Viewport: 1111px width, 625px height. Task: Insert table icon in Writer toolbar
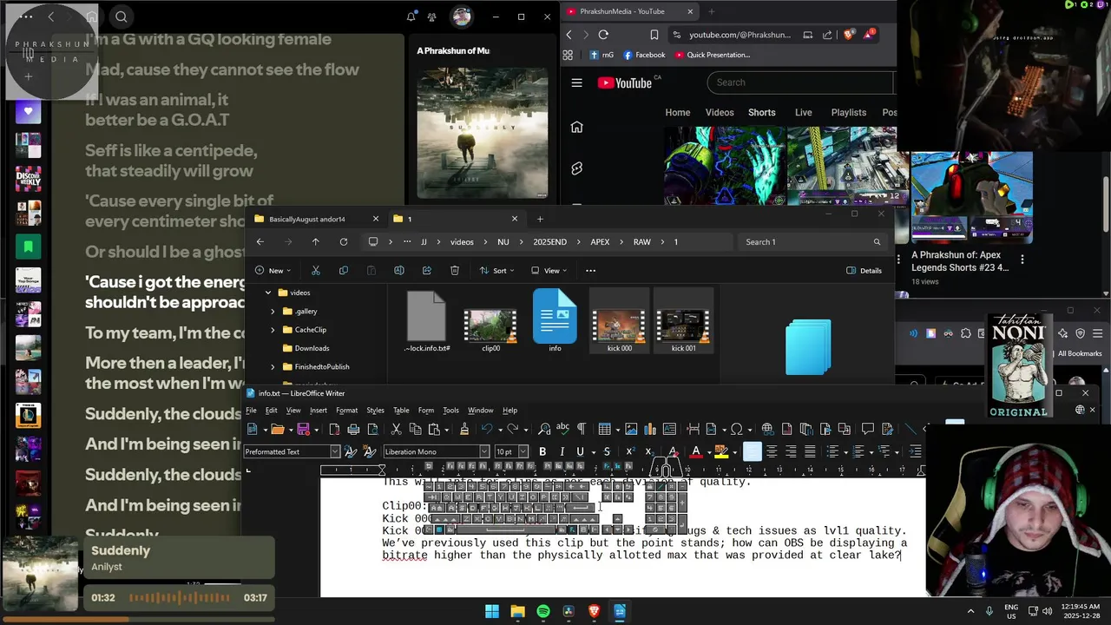point(605,429)
